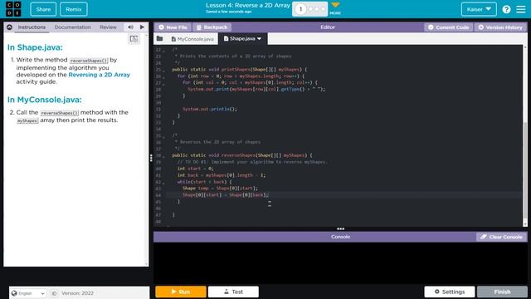This screenshot has width=531, height=299.
Task: Open the file browser folder icon
Action: [x=160, y=39]
